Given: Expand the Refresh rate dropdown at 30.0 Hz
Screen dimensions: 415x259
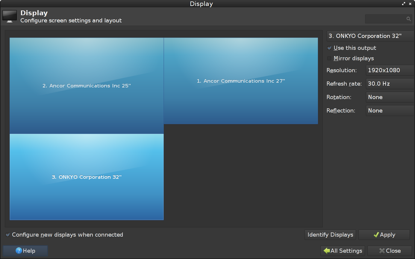Looking at the screenshot, I should 390,84.
